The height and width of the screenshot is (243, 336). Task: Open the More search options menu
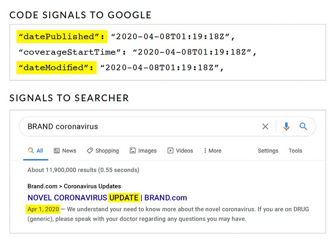213,151
